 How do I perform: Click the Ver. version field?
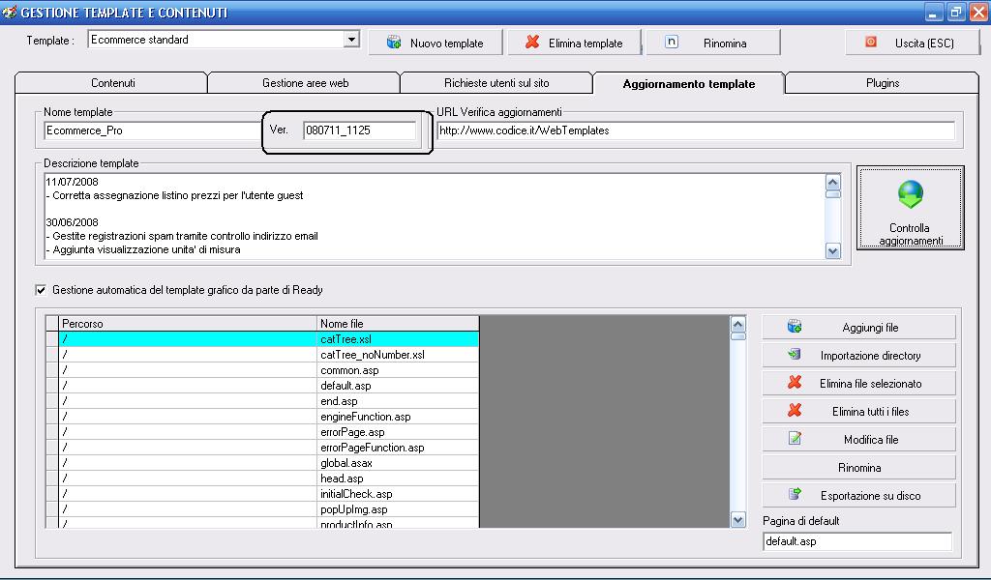pos(360,130)
